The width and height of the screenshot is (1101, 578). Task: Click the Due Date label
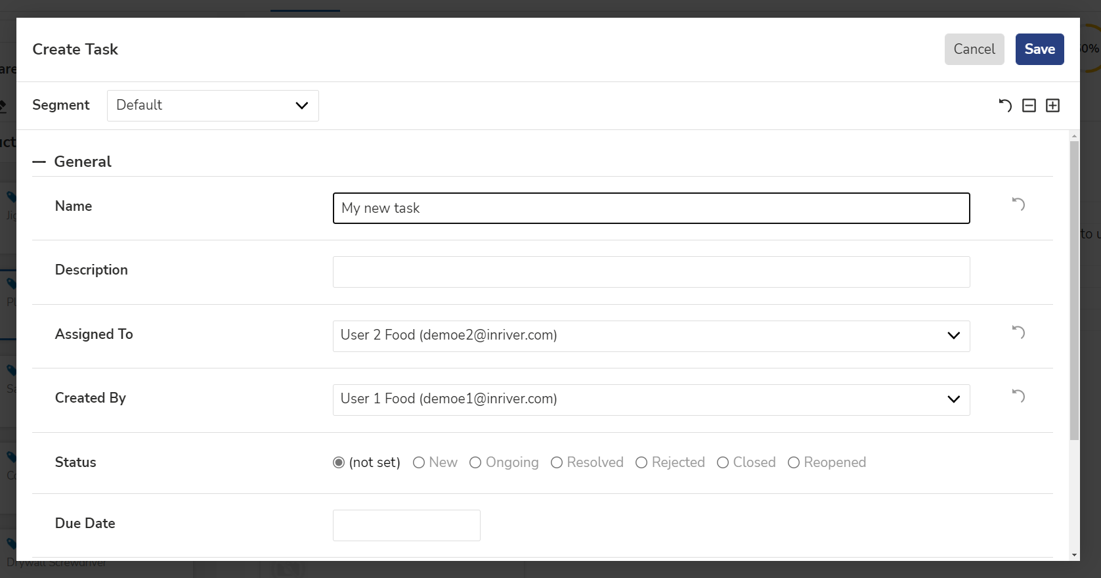(85, 523)
